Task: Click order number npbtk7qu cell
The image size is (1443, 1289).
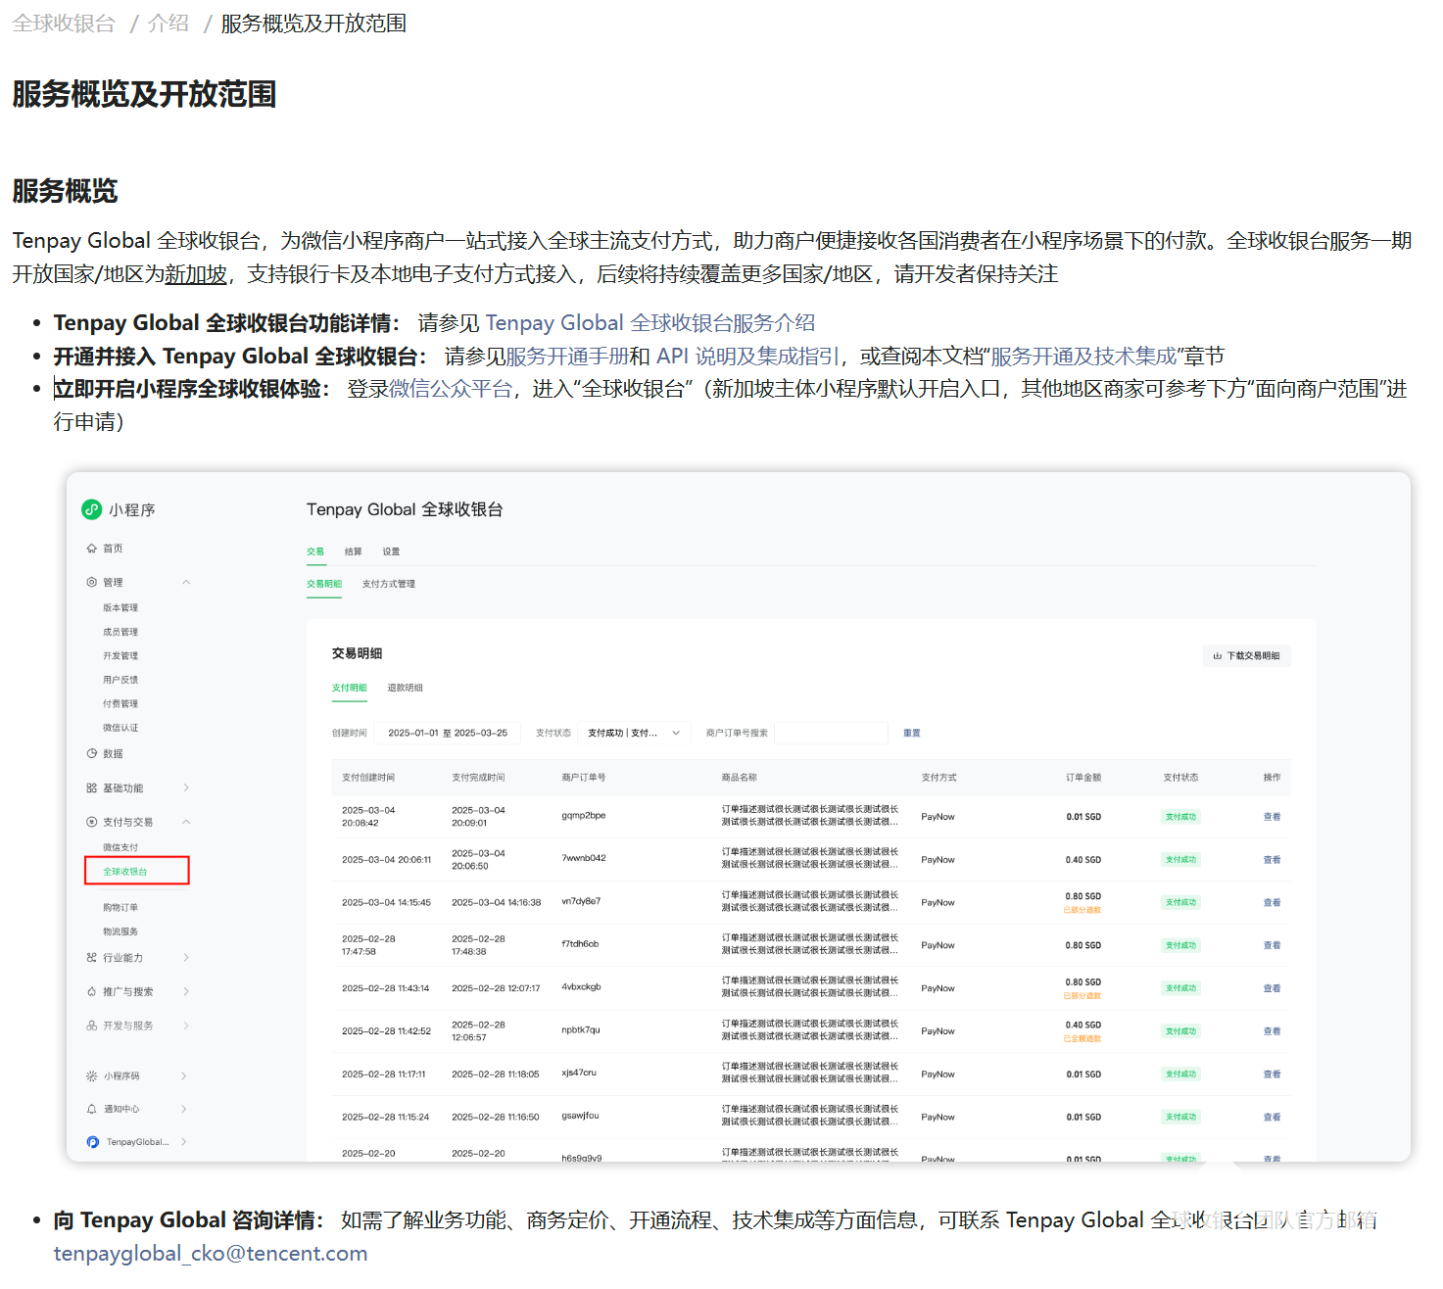Action: (x=581, y=1030)
